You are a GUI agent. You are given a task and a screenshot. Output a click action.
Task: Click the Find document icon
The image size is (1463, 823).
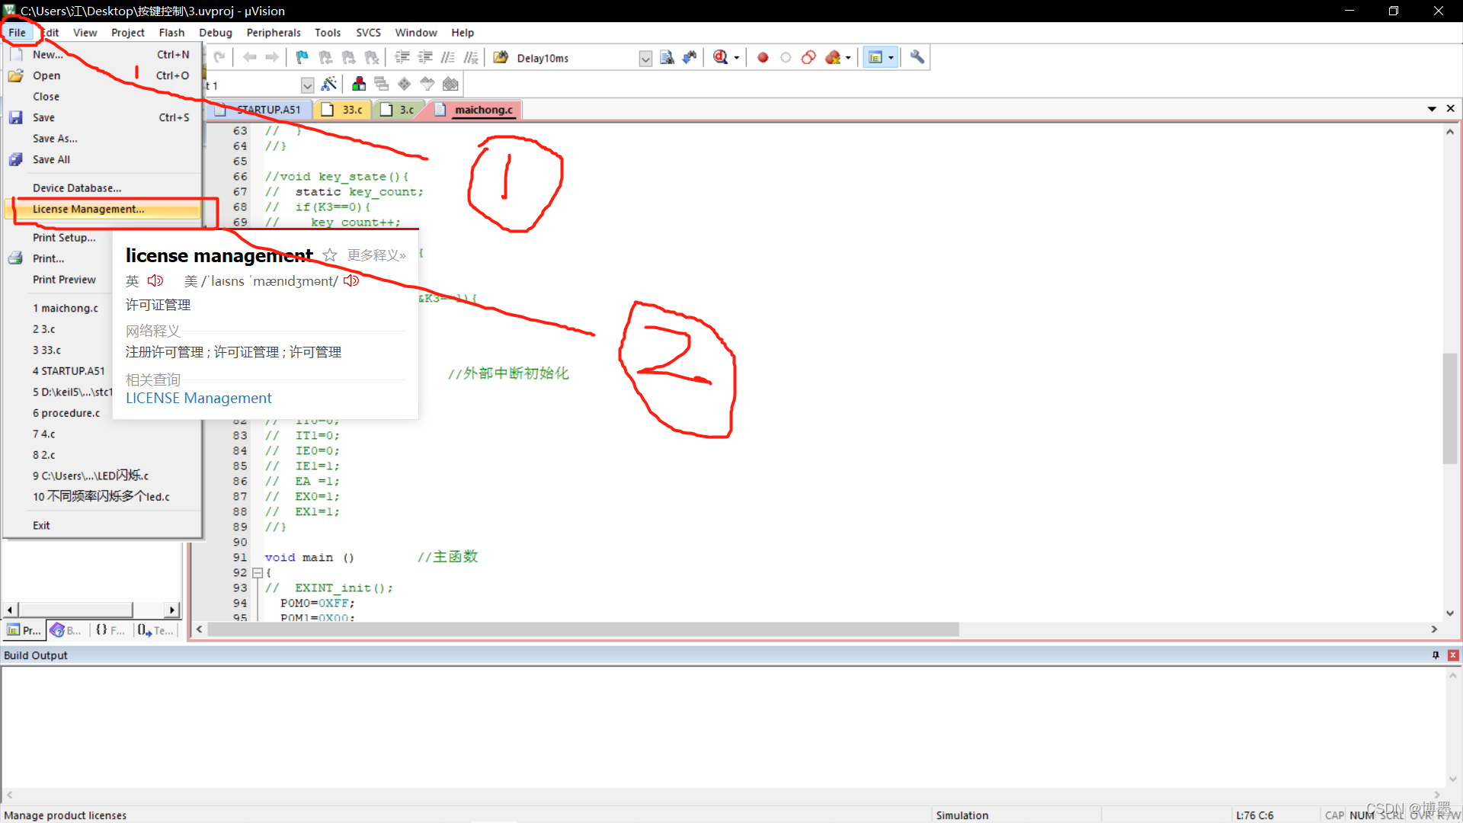click(667, 57)
